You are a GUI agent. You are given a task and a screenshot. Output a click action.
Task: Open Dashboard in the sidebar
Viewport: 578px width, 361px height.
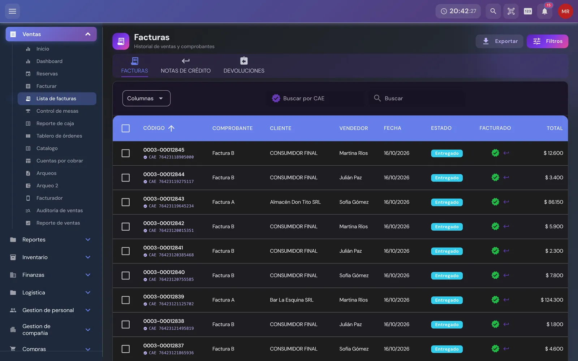[x=57, y=61]
